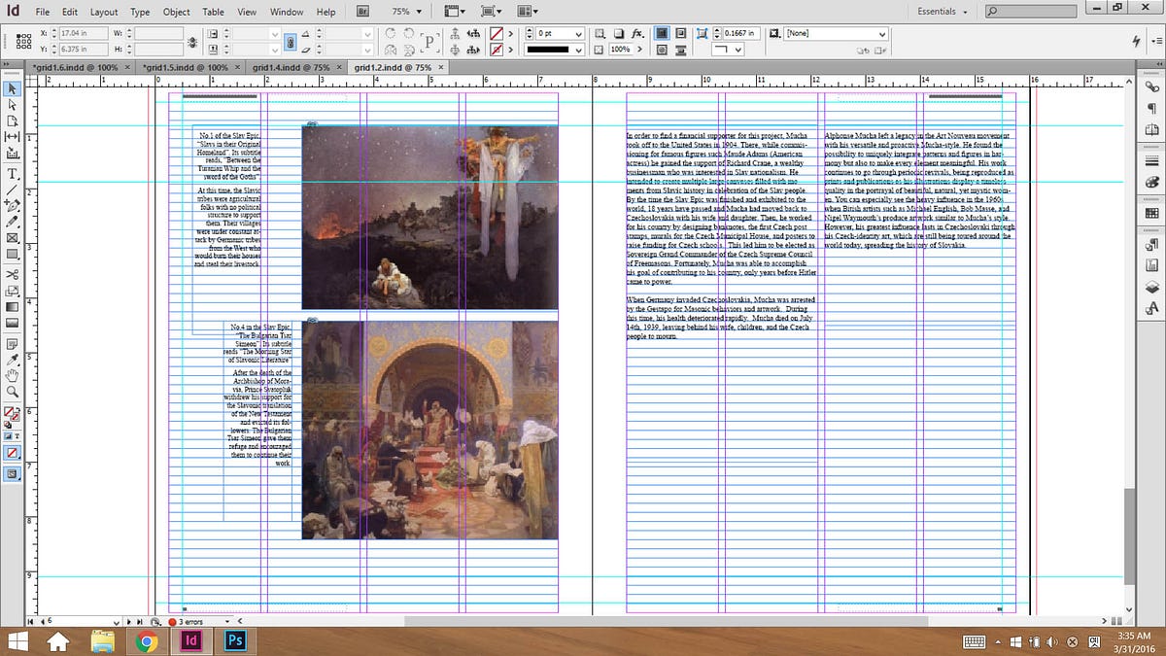Screen dimensions: 1166x656
Task: Select the Note tool
Action: tap(13, 343)
